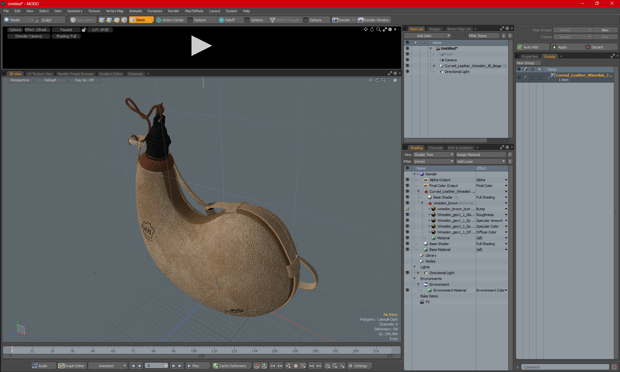Click current frame number field
Image resolution: width=620 pixels, height=372 pixels.
pos(155,366)
